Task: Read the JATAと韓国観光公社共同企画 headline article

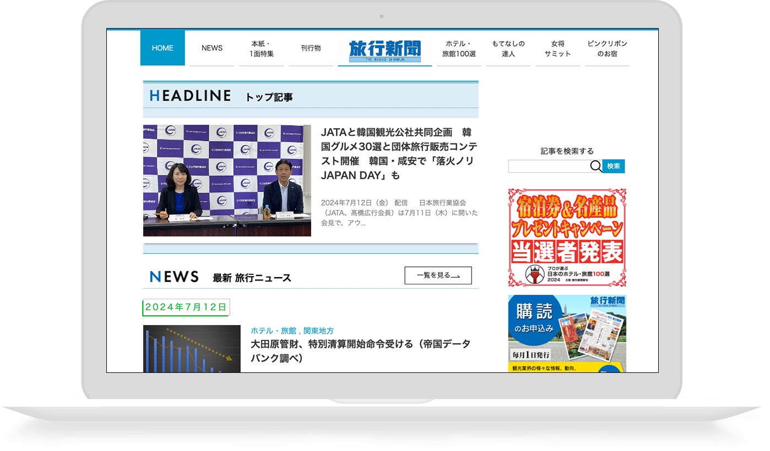Action: (399, 154)
